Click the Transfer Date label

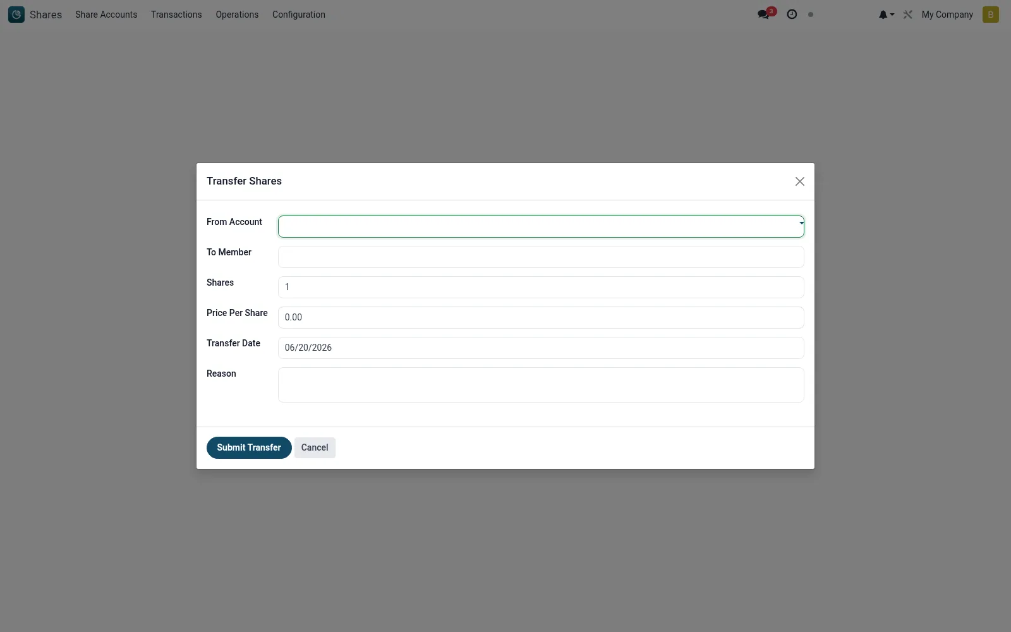233,343
